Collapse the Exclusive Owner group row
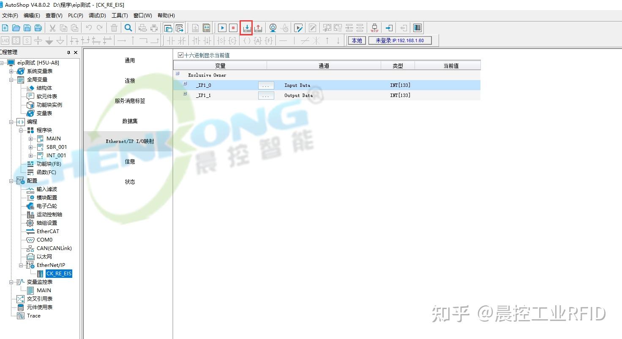Screen dimensions: 622x339 tap(177, 73)
